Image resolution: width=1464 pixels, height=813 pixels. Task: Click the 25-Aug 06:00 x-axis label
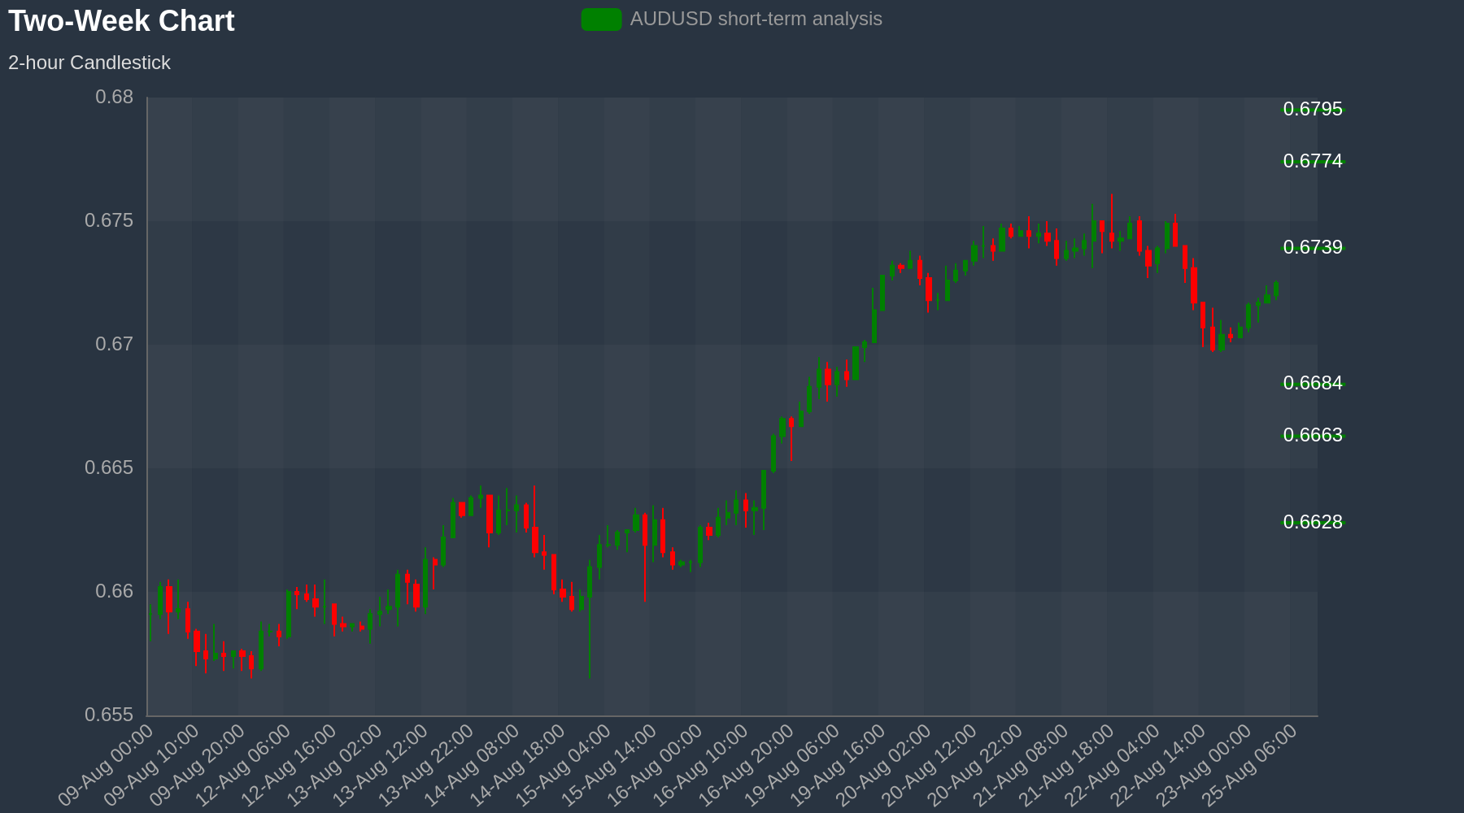tap(1249, 765)
